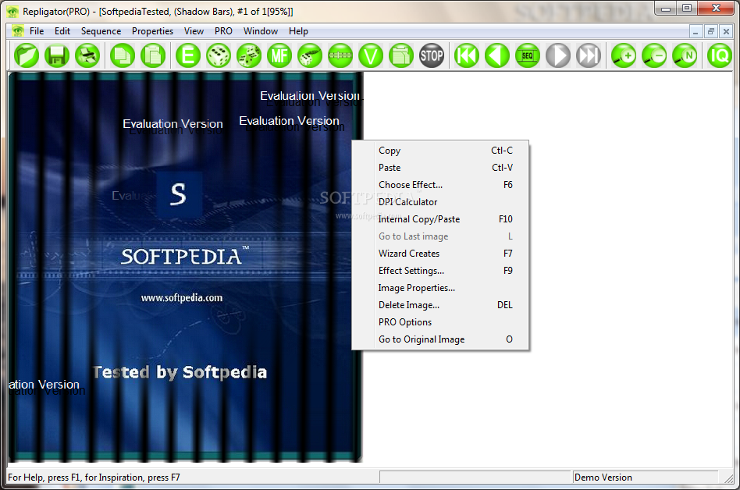This screenshot has width=740, height=490.
Task: Click the Shadow Bars image preview
Action: tap(185, 267)
